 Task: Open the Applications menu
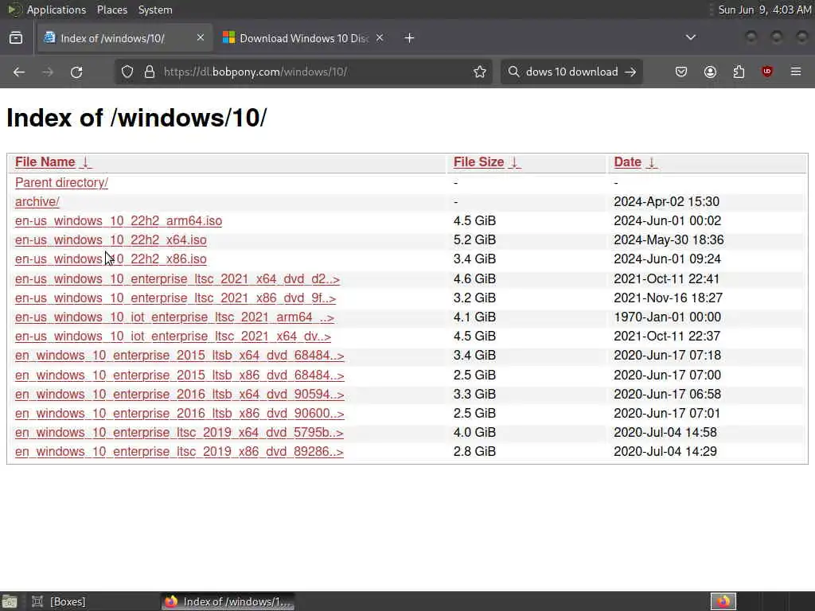57,10
